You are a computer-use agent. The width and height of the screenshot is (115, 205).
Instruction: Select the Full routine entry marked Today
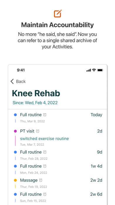(x=58, y=118)
